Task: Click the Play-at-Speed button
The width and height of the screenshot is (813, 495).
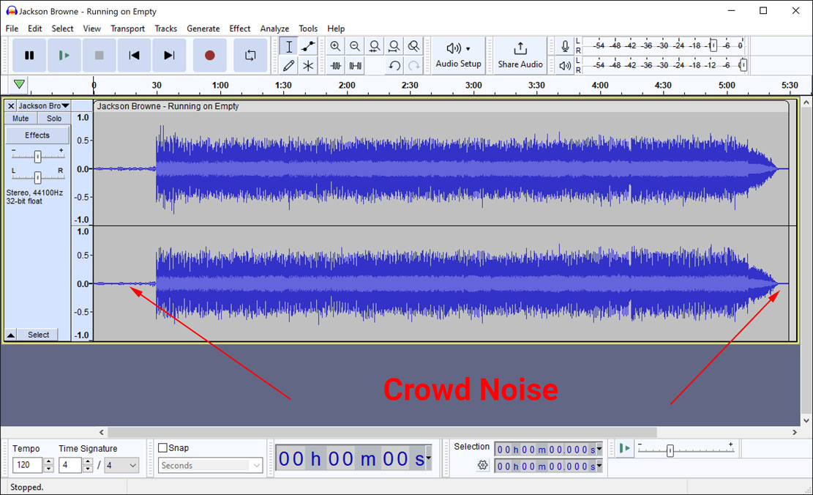Action: [625, 448]
